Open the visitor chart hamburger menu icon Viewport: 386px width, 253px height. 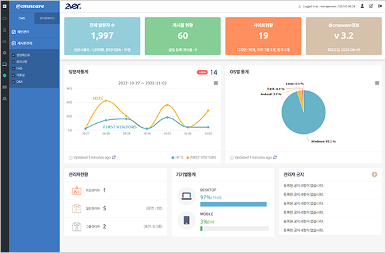[216, 83]
